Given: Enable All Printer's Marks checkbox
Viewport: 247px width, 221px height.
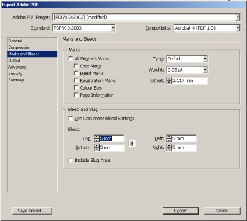Looking at the screenshot, I should 71,59.
